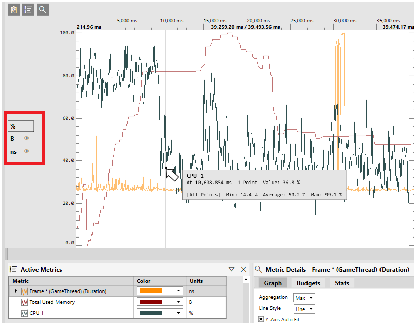Switch to the Budgets tab
The width and height of the screenshot is (416, 328).
(x=309, y=283)
